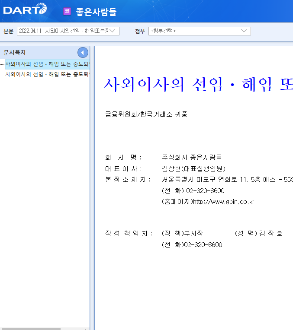Click representative 김상현(대표집행임원)
This screenshot has width=293, height=330.
click(x=193, y=168)
